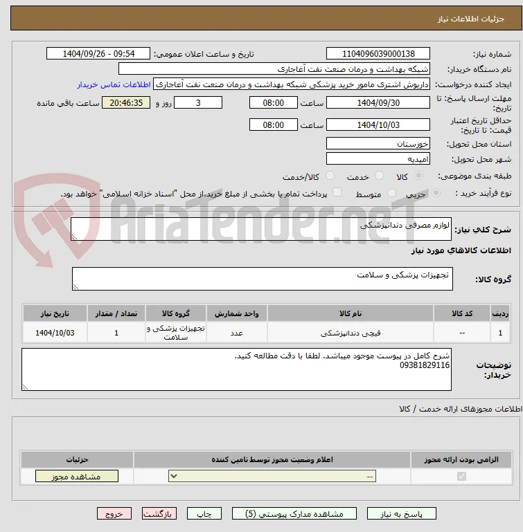This screenshot has height=532, width=523.
Task: Click the بازگشت back button
Action: click(x=159, y=514)
